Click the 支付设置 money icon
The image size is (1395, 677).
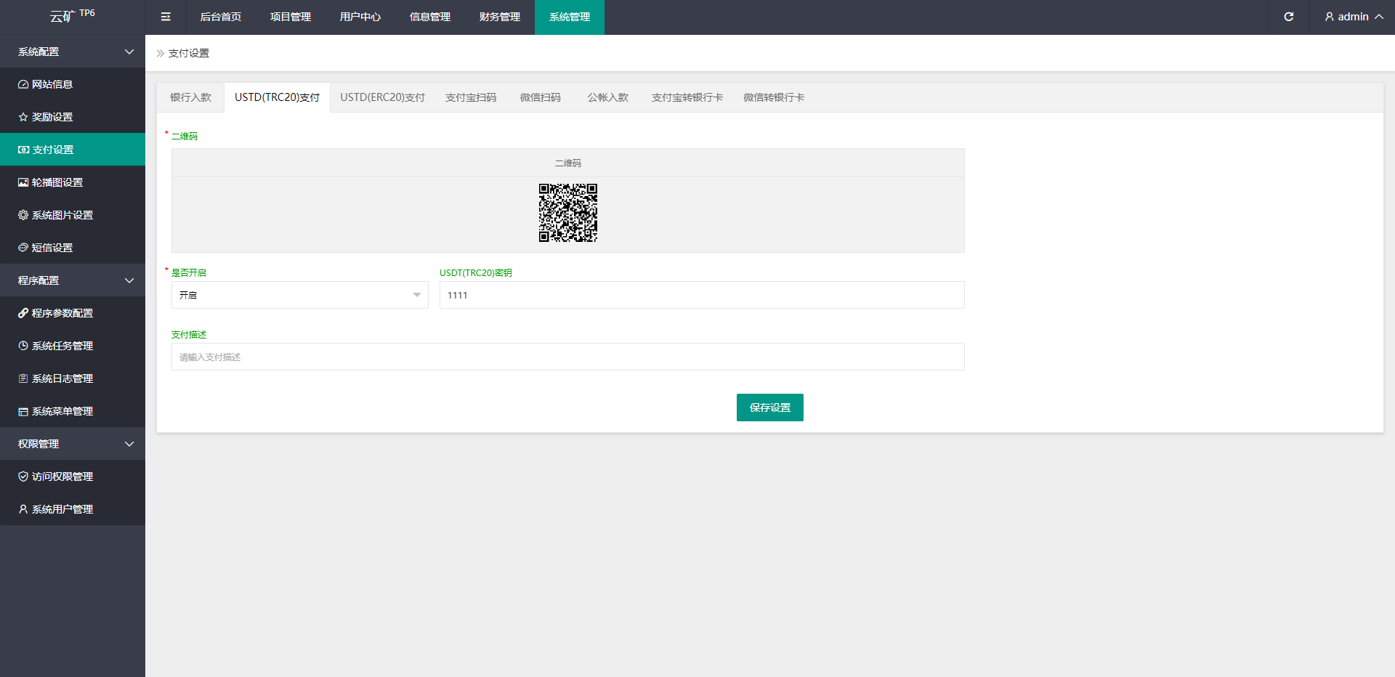(23, 150)
